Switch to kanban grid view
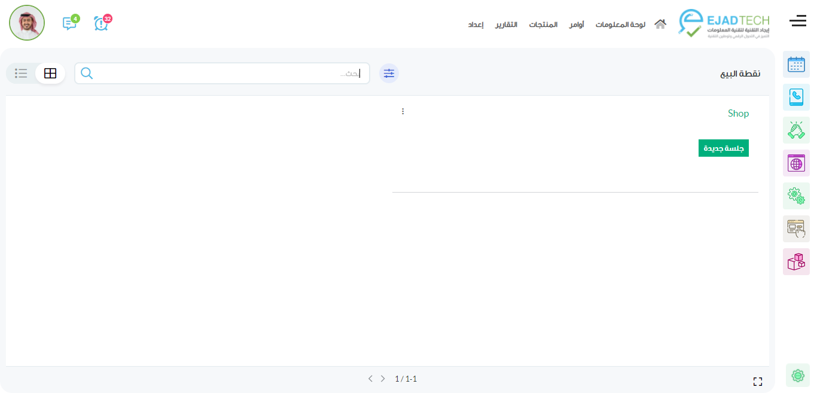The width and height of the screenshot is (817, 393). (50, 74)
